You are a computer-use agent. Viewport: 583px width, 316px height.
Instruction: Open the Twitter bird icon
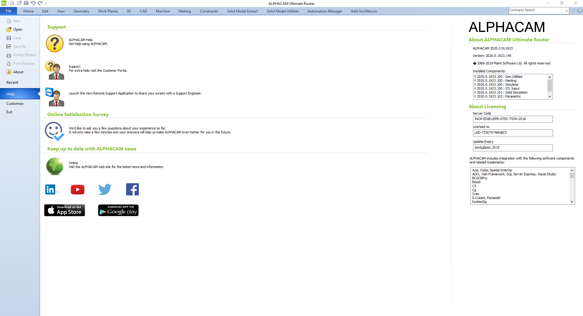(105, 189)
